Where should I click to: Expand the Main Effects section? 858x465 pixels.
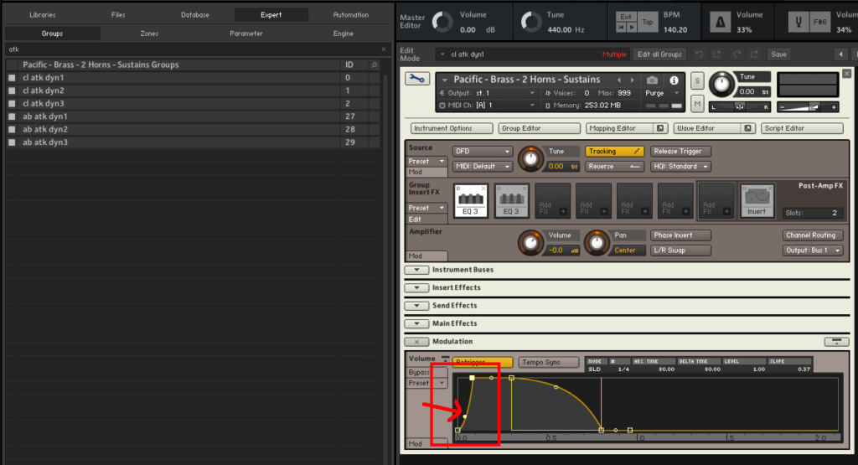click(416, 324)
